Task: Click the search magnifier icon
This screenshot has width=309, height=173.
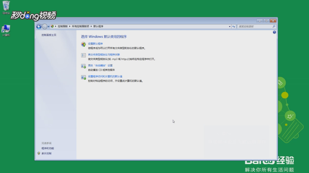Action: [274, 27]
